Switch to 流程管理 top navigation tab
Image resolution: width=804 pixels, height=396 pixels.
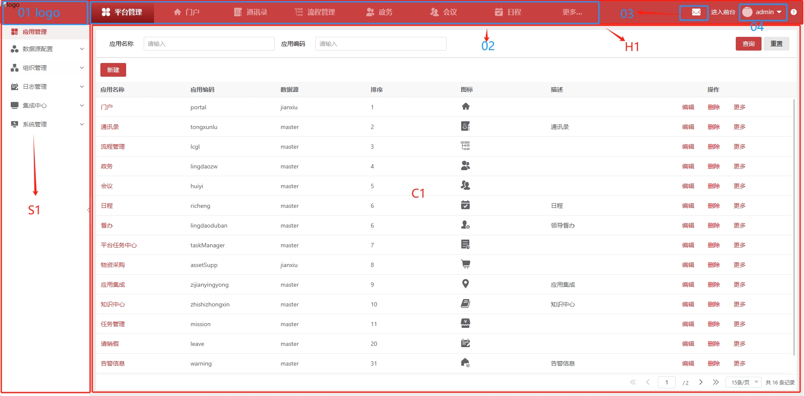315,12
